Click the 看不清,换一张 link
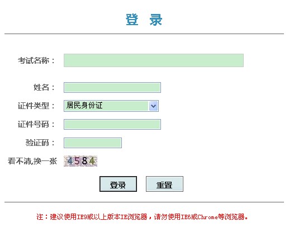The height and width of the screenshot is (227, 289). point(32,161)
